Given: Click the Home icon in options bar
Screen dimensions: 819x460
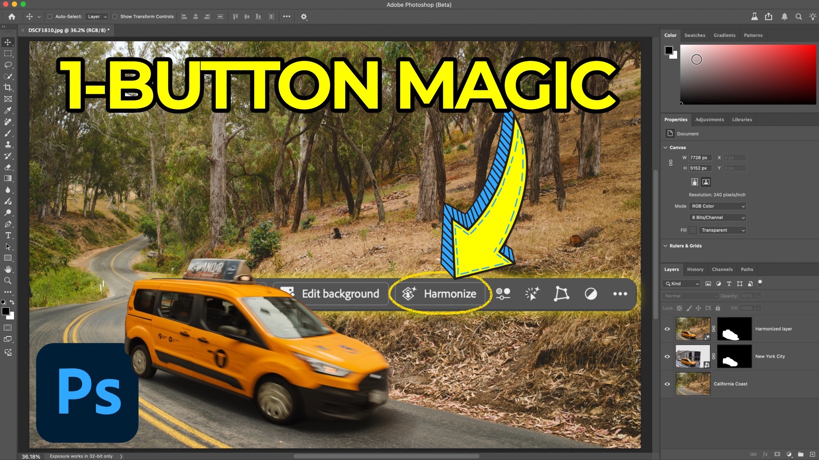Looking at the screenshot, I should point(12,17).
